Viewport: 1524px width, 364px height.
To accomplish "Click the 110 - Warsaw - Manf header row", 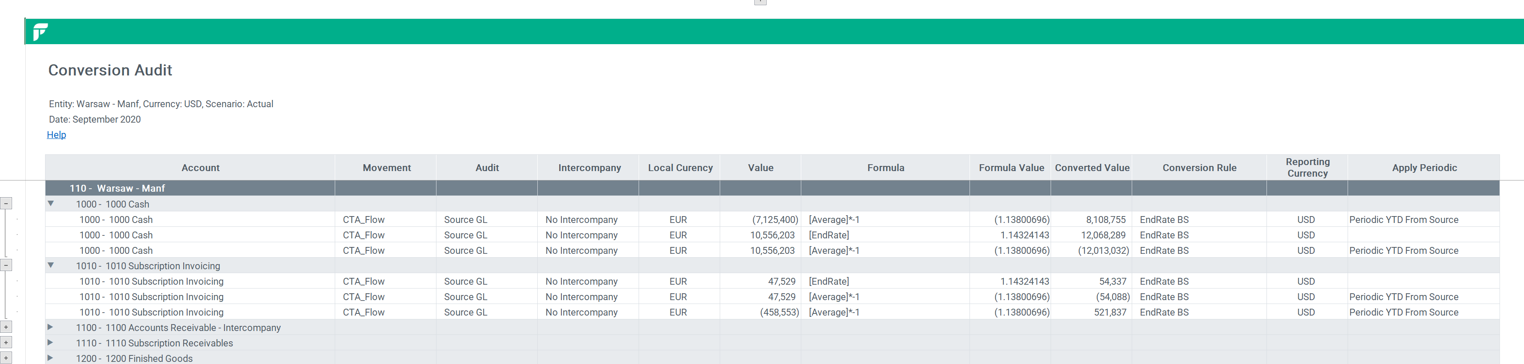I will pyautogui.click(x=772, y=188).
